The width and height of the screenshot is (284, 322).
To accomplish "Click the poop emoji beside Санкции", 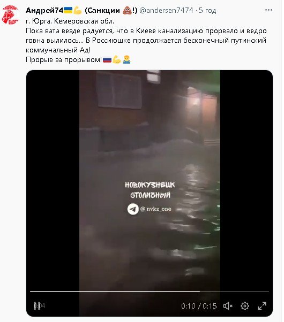I will (x=127, y=10).
